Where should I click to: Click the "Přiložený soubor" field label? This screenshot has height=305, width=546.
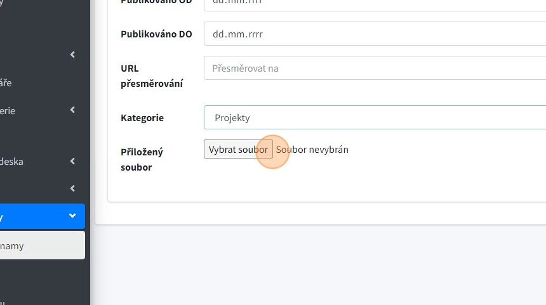[142, 160]
